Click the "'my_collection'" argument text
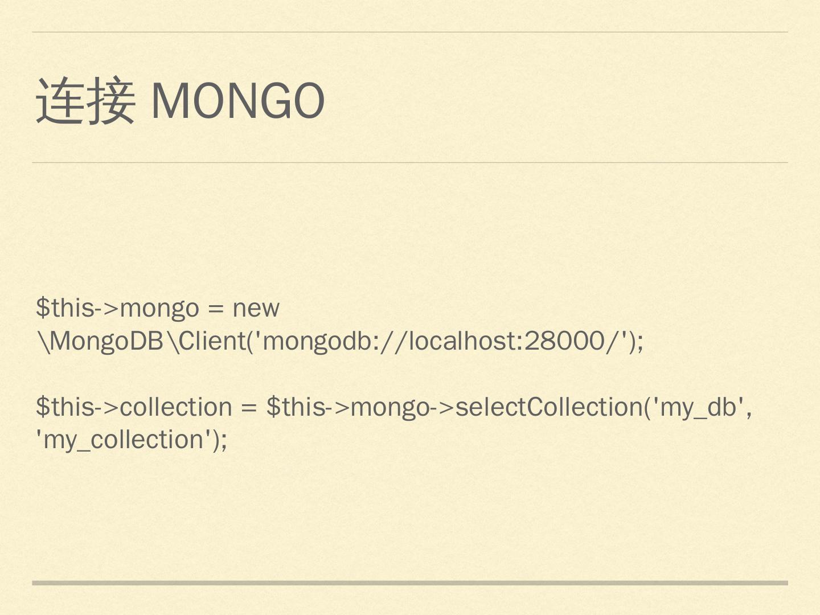820x615 pixels. [x=121, y=440]
